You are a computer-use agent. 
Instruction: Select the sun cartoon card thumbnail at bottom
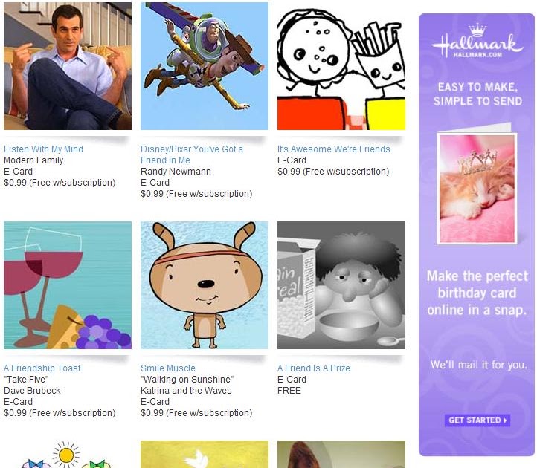click(x=68, y=455)
